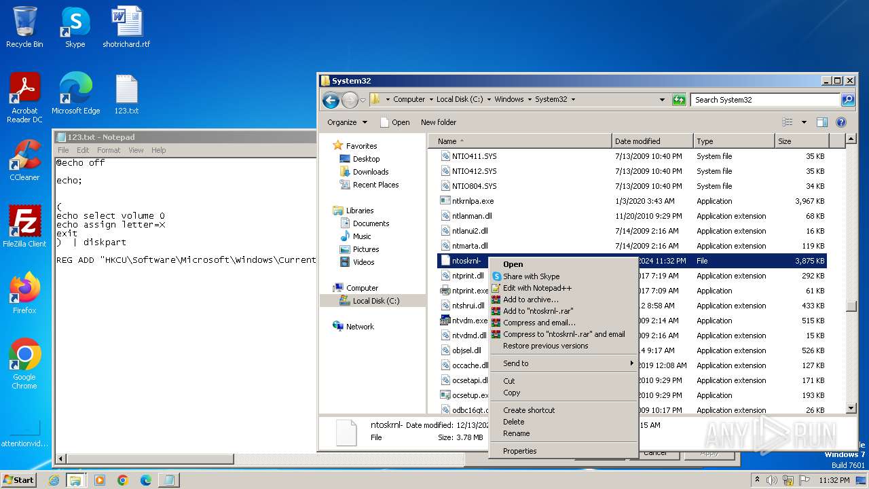Open FileZilla Client desktop shortcut

coord(24,227)
